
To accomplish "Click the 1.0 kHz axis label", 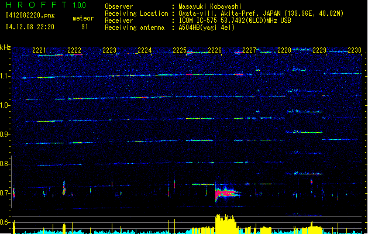I will pyautogui.click(x=5, y=105).
